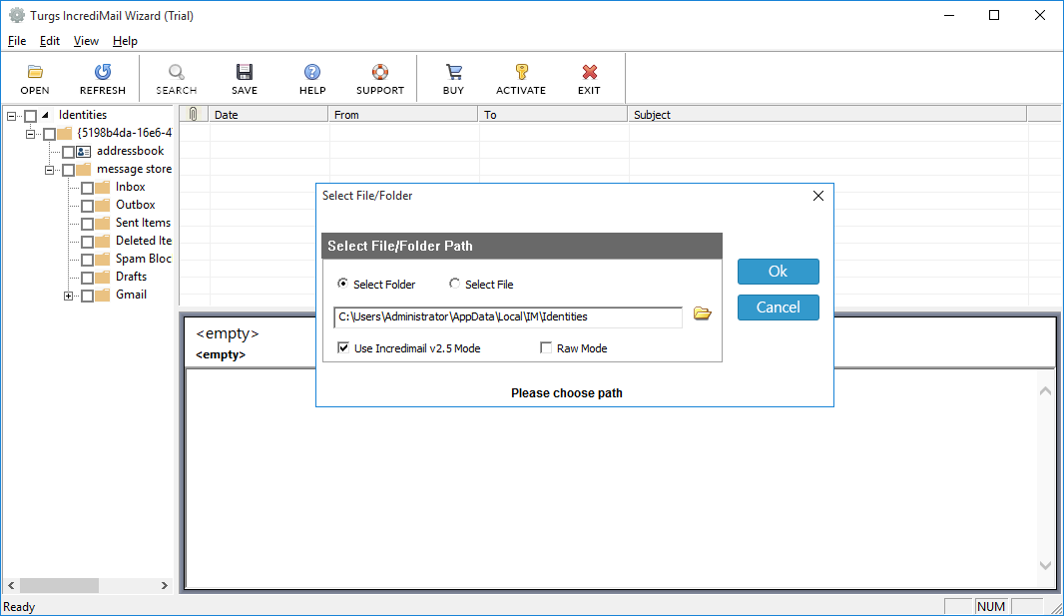1064x616 pixels.
Task: Uncheck Use Incredimail v2.5 Mode
Action: coord(343,348)
